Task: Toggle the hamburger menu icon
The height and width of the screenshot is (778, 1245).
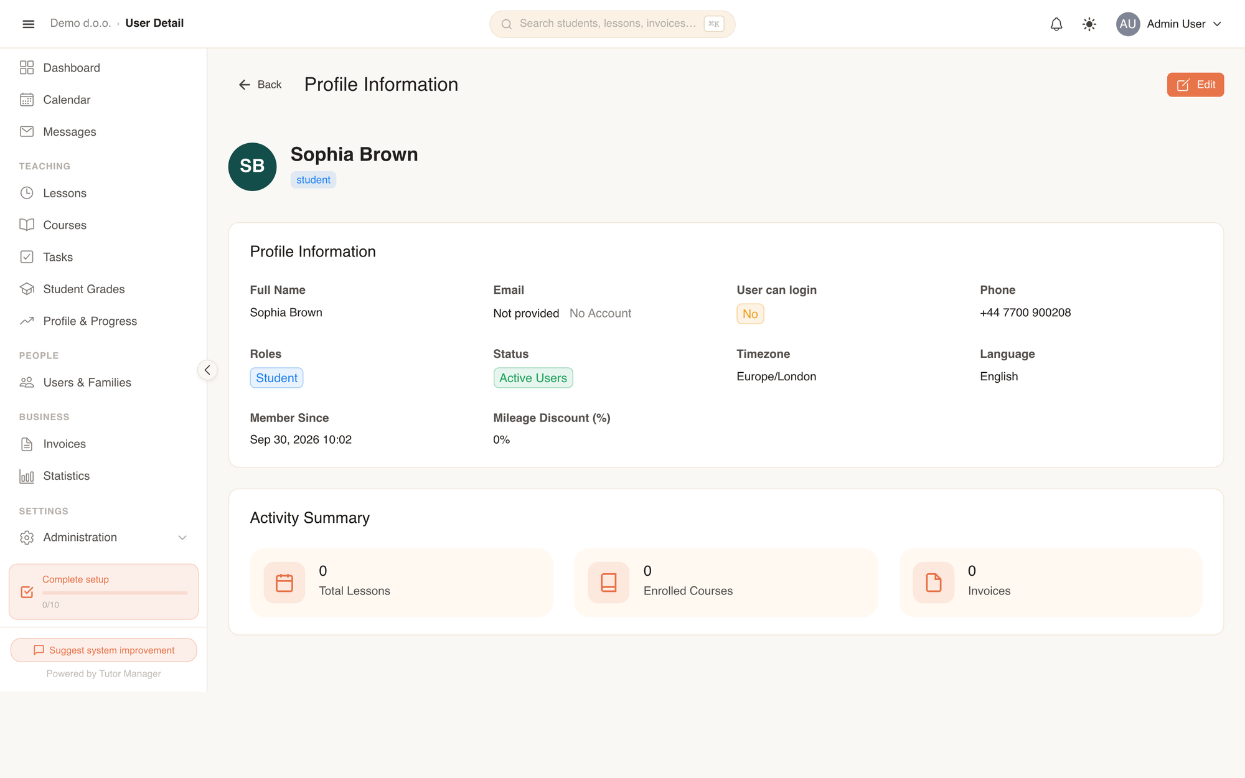Action: [28, 24]
